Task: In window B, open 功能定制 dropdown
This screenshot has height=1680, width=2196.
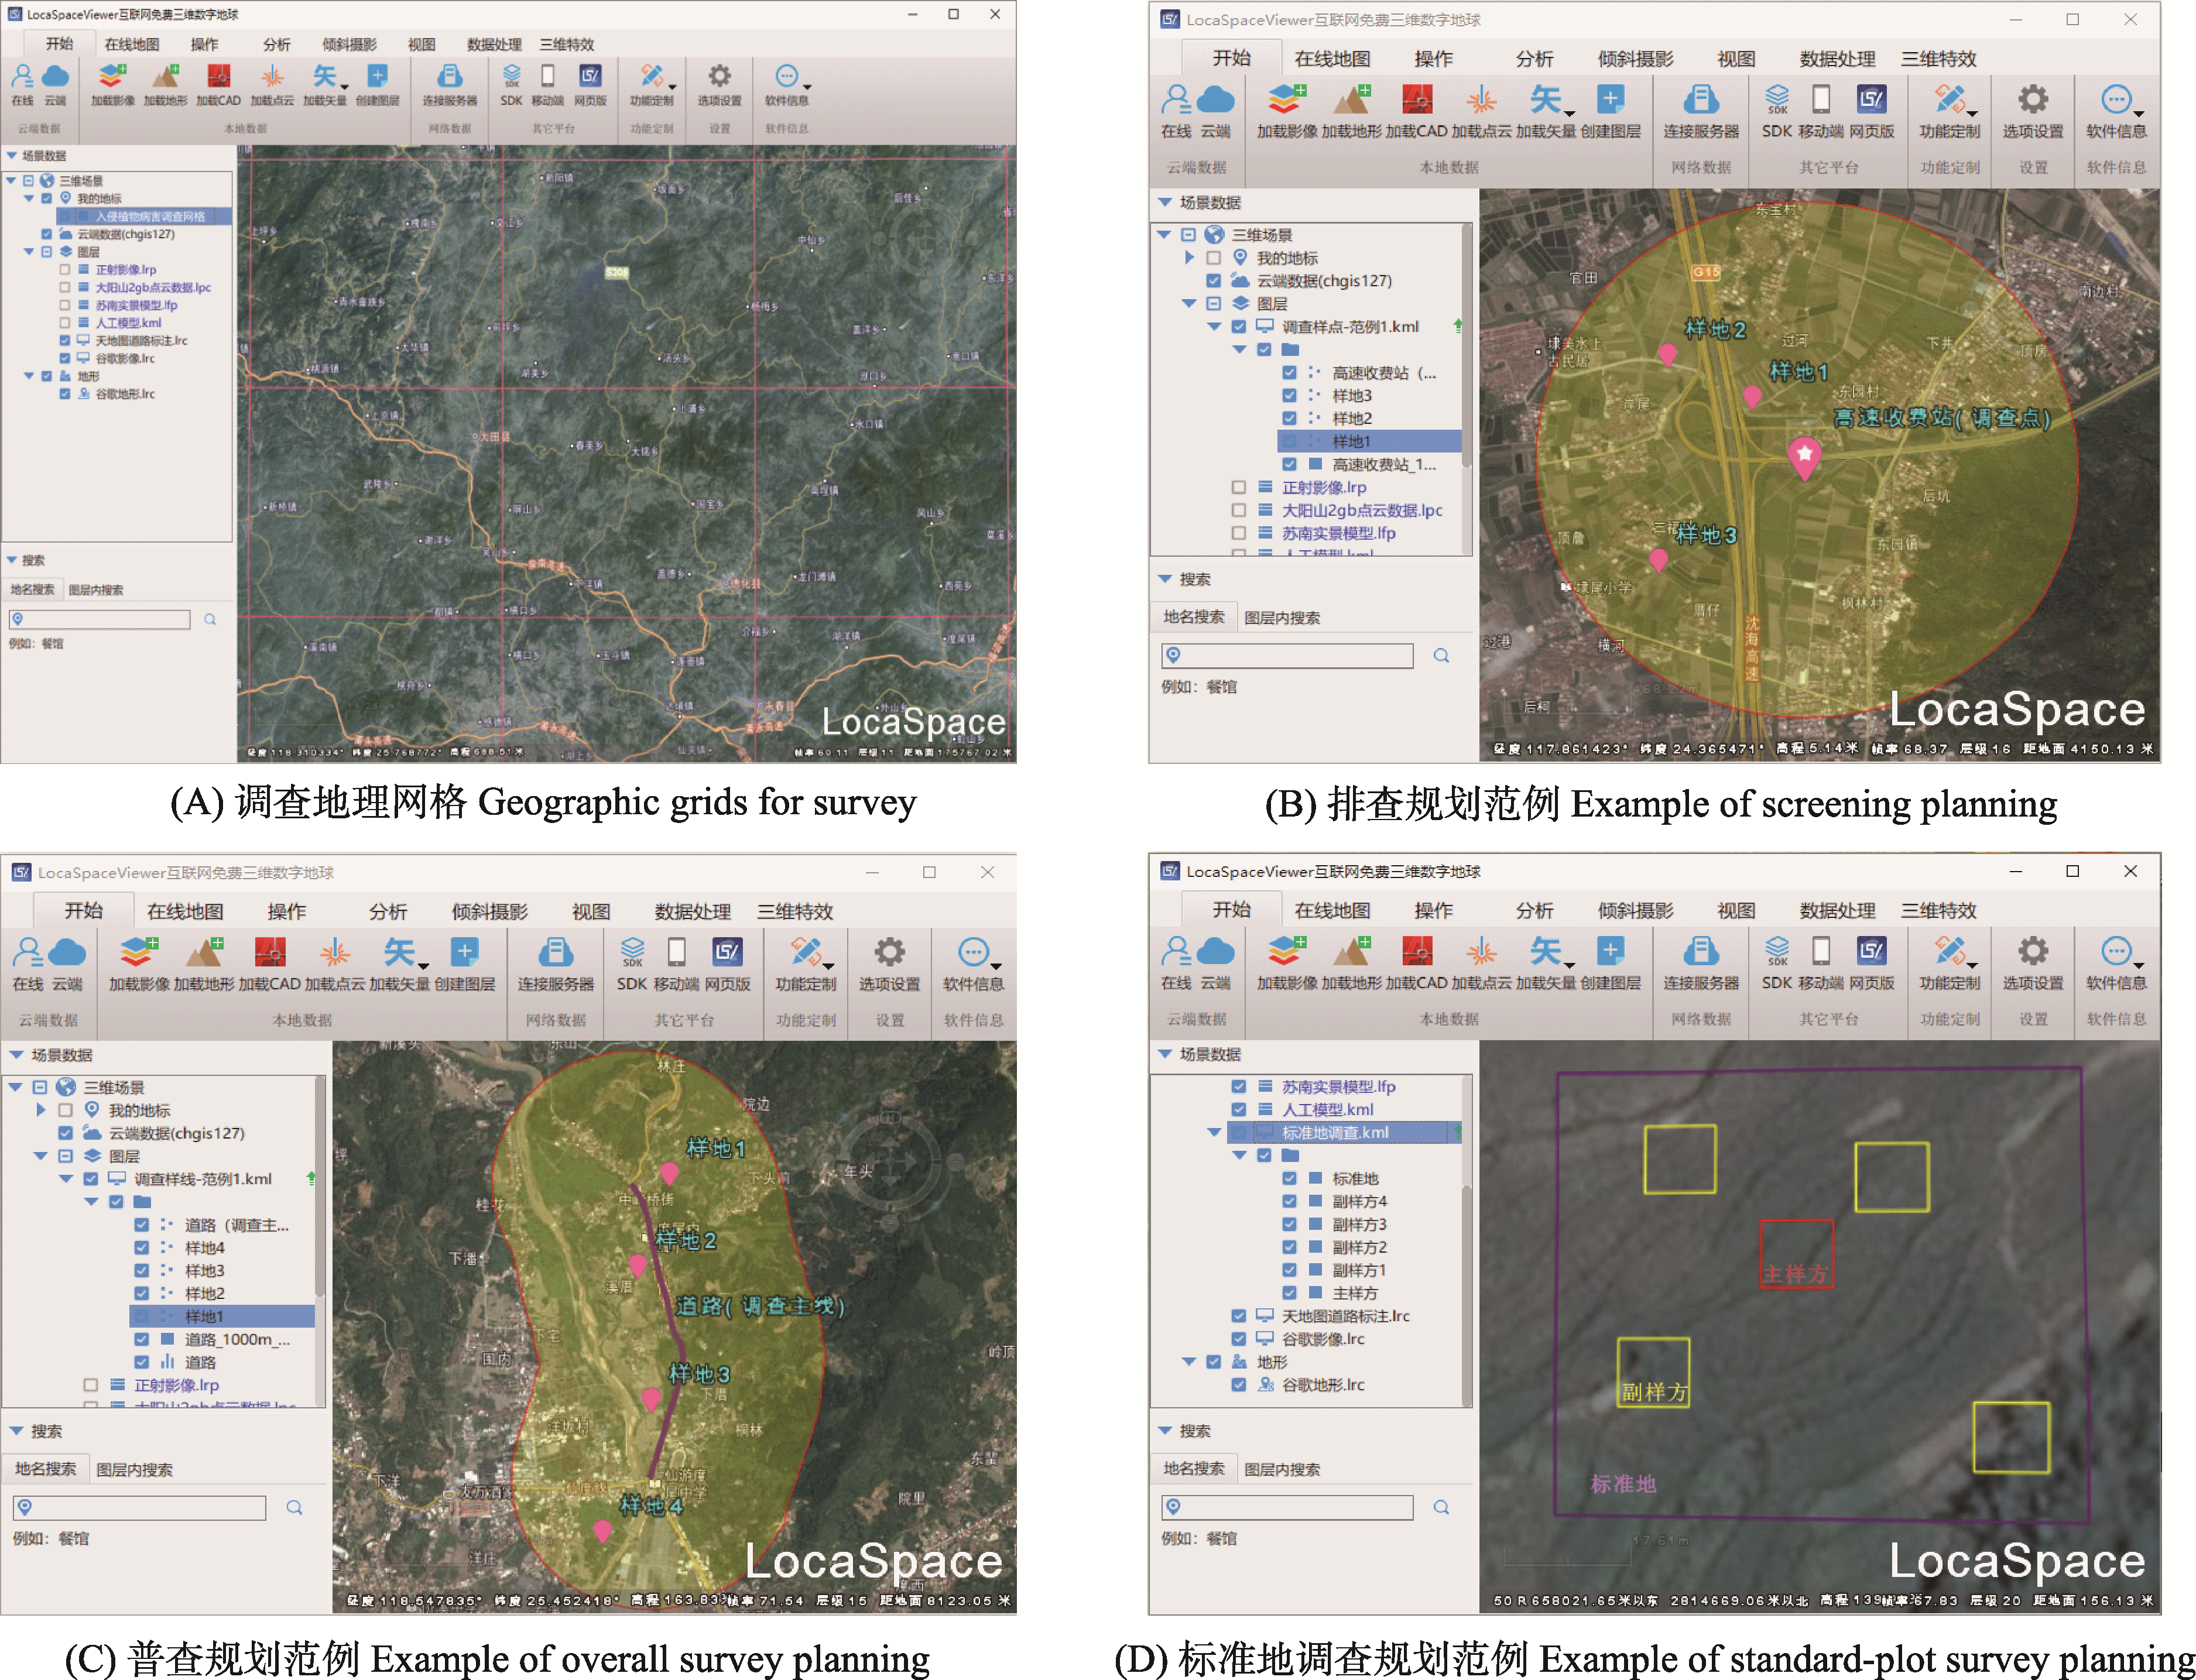Action: pyautogui.click(x=1973, y=114)
